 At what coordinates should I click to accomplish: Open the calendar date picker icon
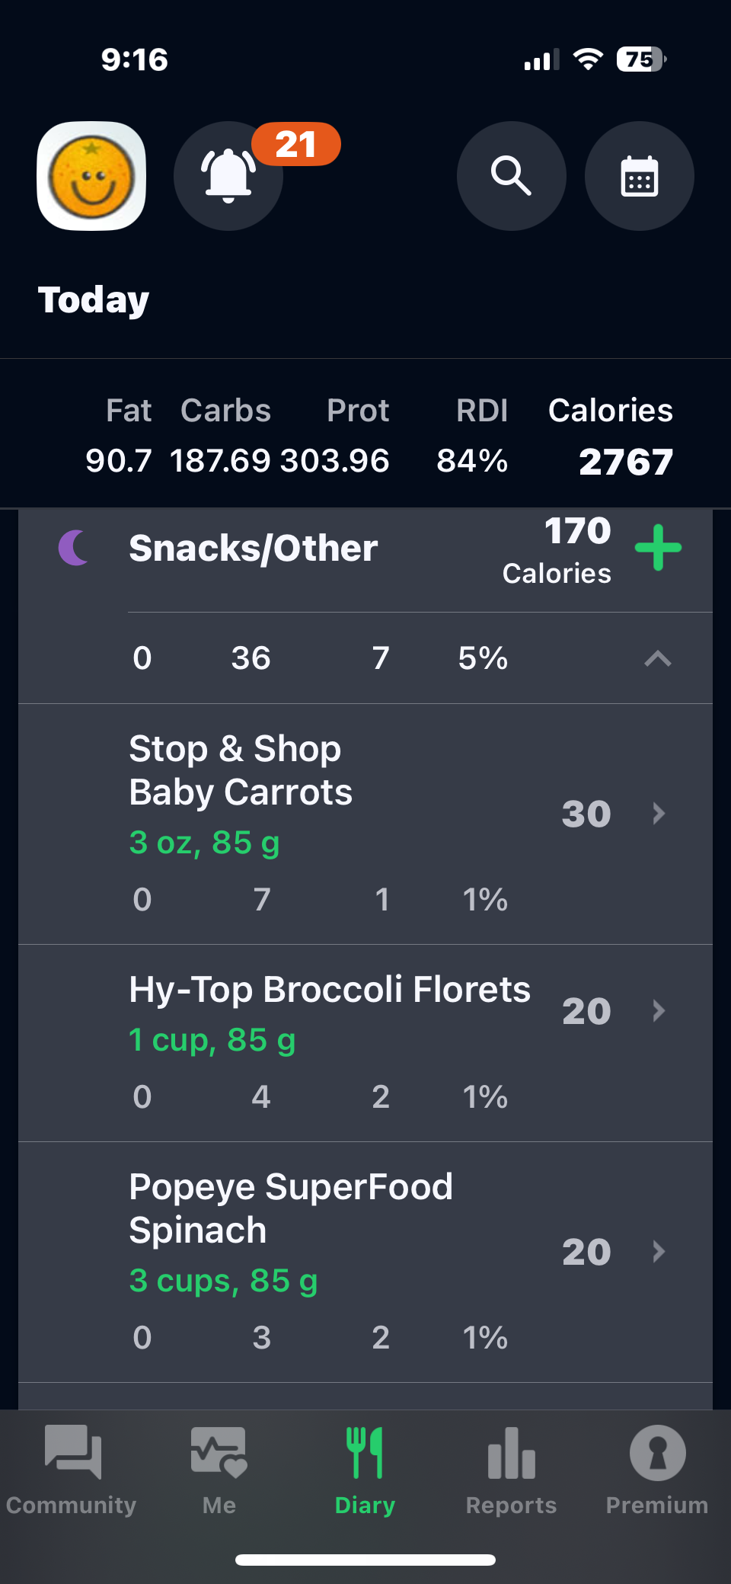point(639,176)
